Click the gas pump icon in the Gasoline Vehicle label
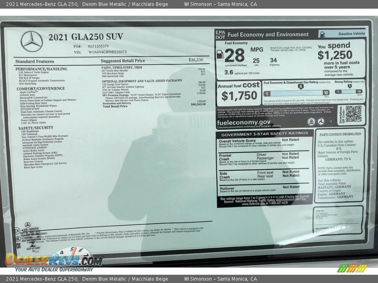 coord(322,34)
